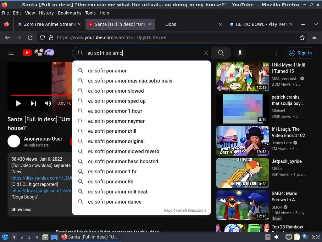Open the Edit menu
This screenshot has width=322, height=242.
[x=17, y=13]
